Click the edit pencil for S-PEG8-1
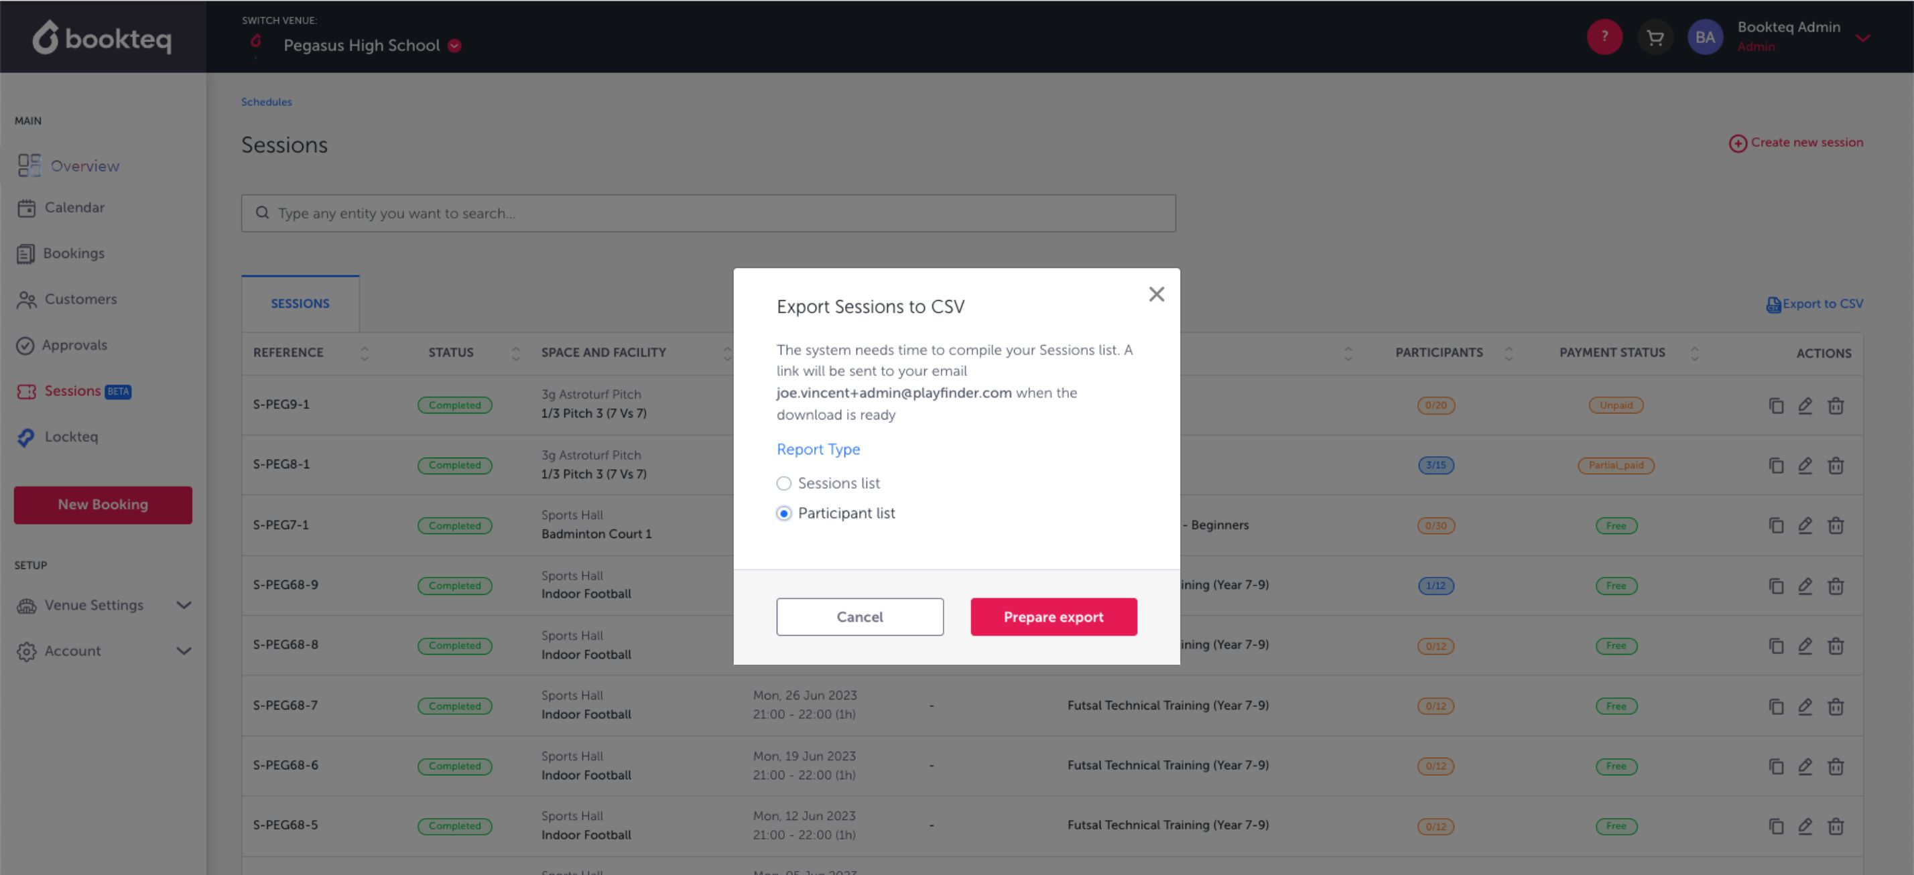1914x875 pixels. tap(1805, 466)
